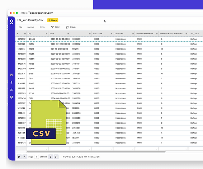Open the CATEGORY column menu icon
The width and height of the screenshot is (203, 169).
(x=133, y=34)
